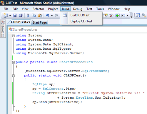Click the strCurrentTime variable declaration
This screenshot has height=114, width=147.
(x=61, y=93)
